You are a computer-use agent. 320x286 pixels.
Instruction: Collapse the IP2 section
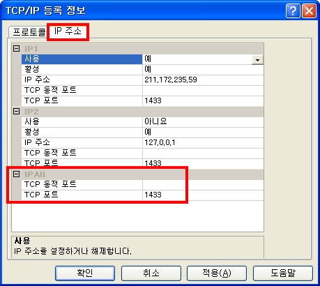[x=16, y=112]
